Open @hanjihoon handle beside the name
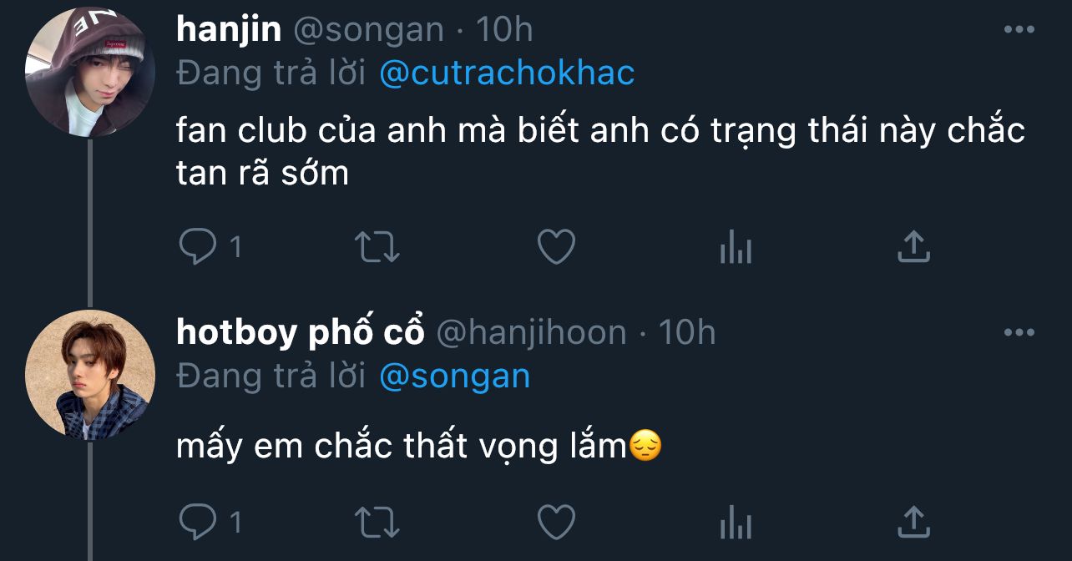Viewport: 1072px width, 561px height. tap(532, 333)
